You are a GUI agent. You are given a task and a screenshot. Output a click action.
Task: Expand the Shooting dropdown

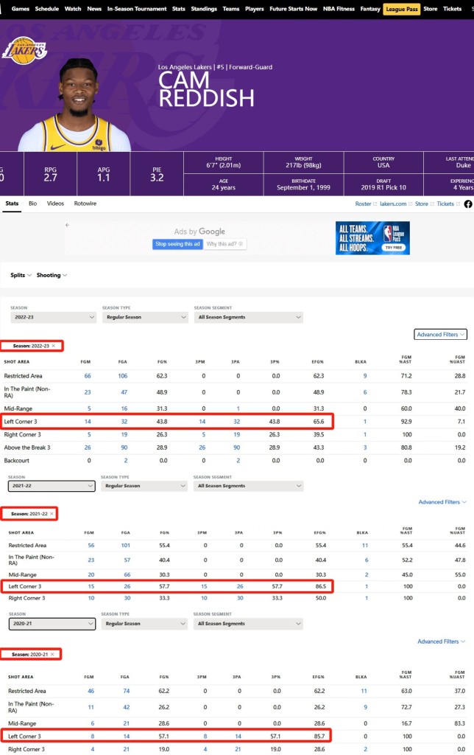pyautogui.click(x=52, y=275)
